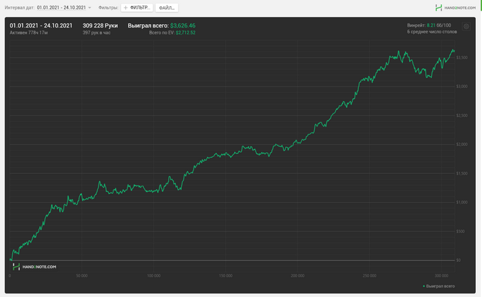This screenshot has height=297, width=482.
Task: Click the '6 среднее число столов' text
Action: (x=432, y=32)
